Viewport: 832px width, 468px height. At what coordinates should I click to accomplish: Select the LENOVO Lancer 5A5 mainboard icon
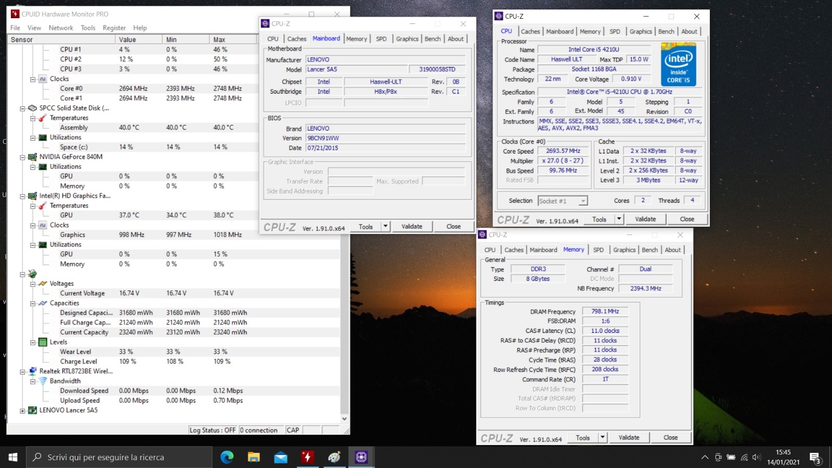tap(32, 410)
